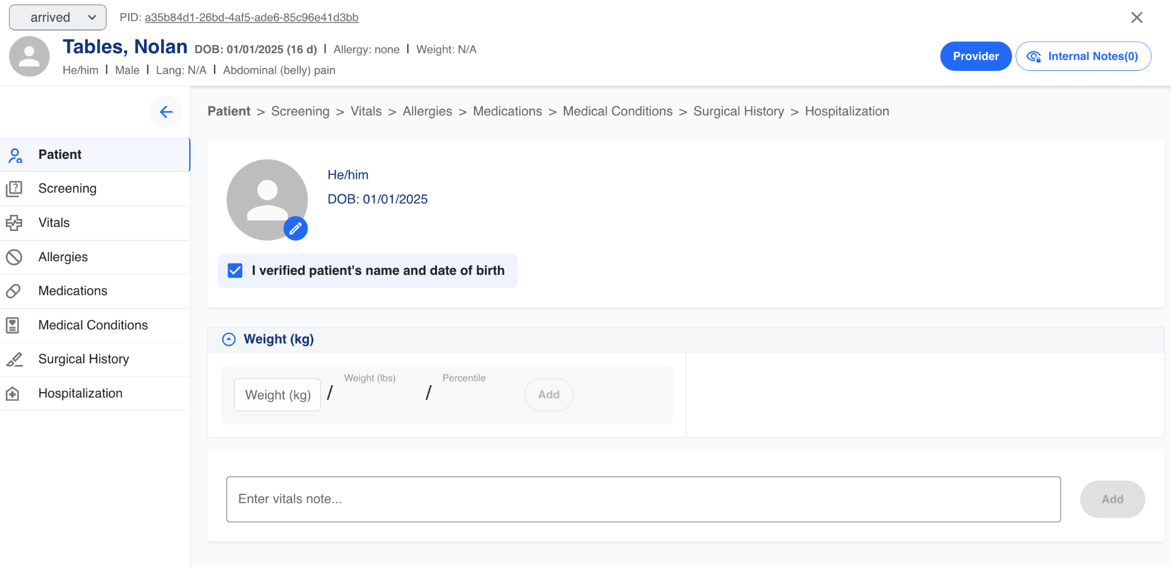Viewport: 1171px width, 567px height.
Task: Collapse the Weight (kg) section
Action: (229, 340)
